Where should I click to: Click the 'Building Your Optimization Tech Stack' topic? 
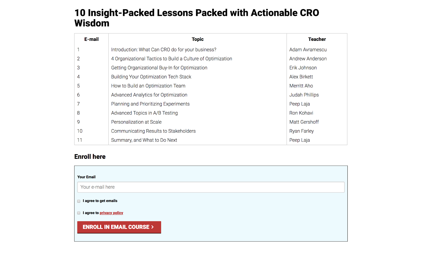click(x=151, y=77)
